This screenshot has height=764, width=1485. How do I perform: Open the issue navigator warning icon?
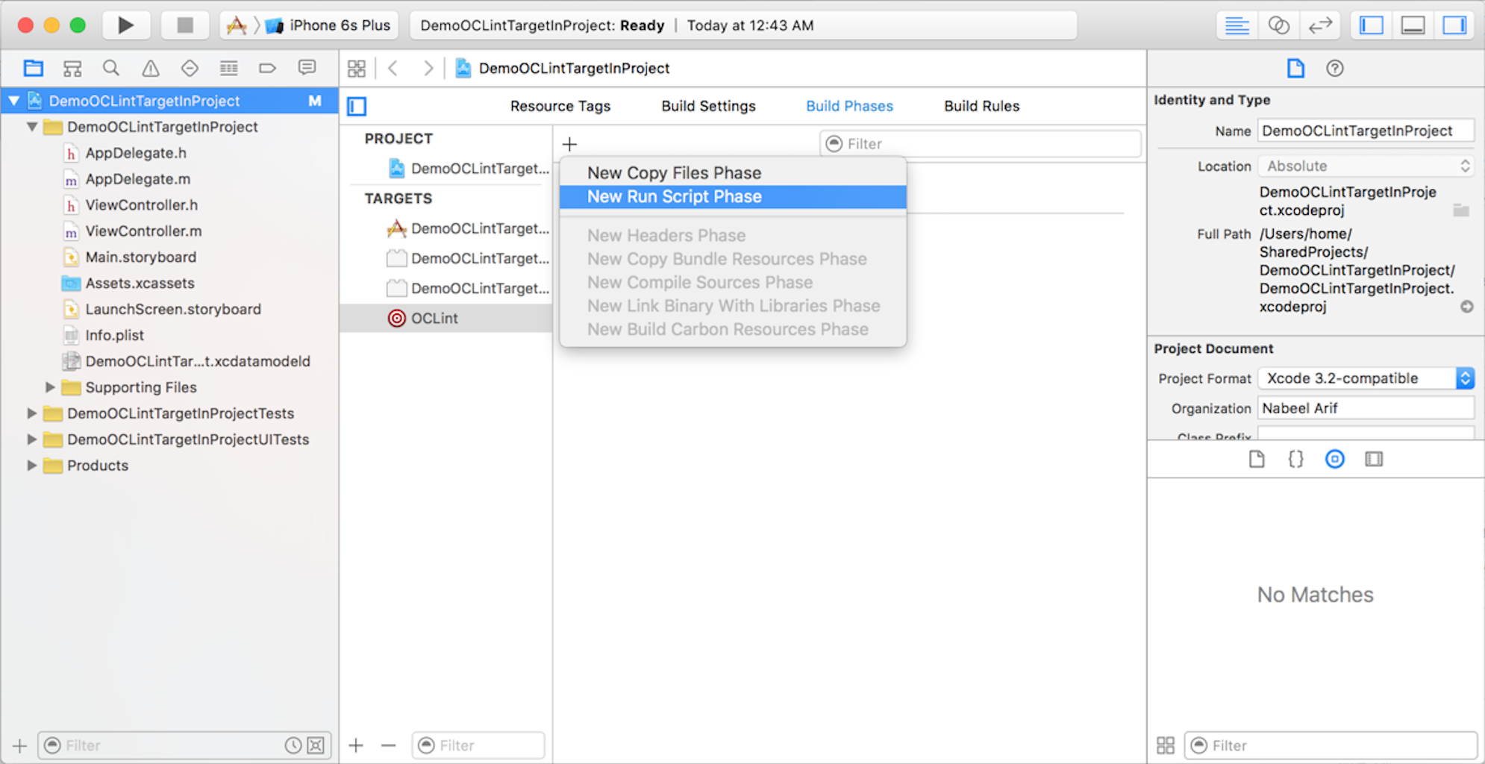pos(150,68)
